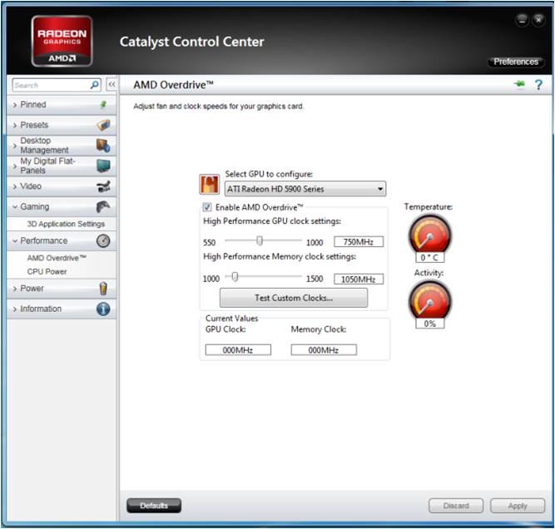
Task: Click the AMD Overdrive page heading
Action: click(173, 85)
